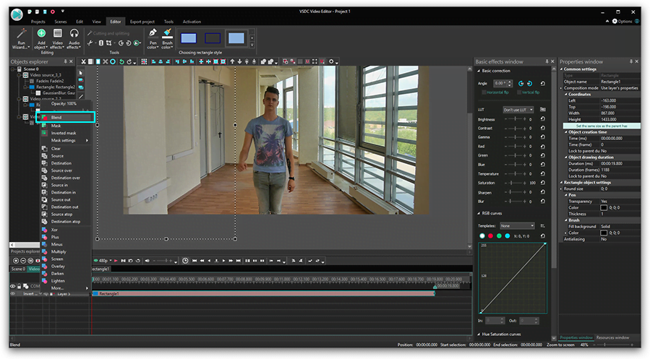Click the plus icon in Projects explorer toolbar
This screenshot has width=650, height=359.
(x=16, y=261)
